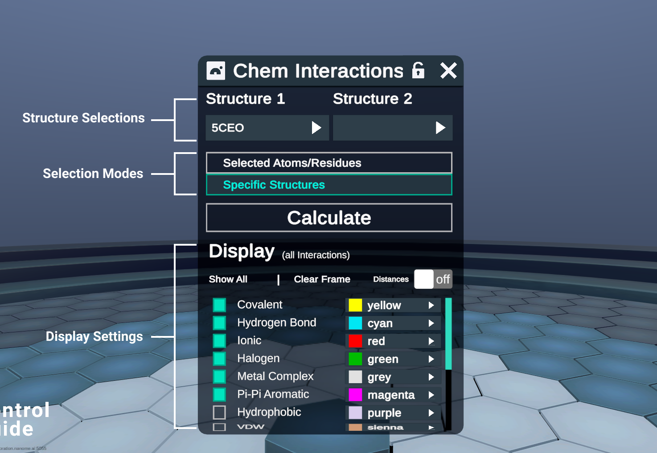Uncheck the Halogen interaction

(x=219, y=358)
